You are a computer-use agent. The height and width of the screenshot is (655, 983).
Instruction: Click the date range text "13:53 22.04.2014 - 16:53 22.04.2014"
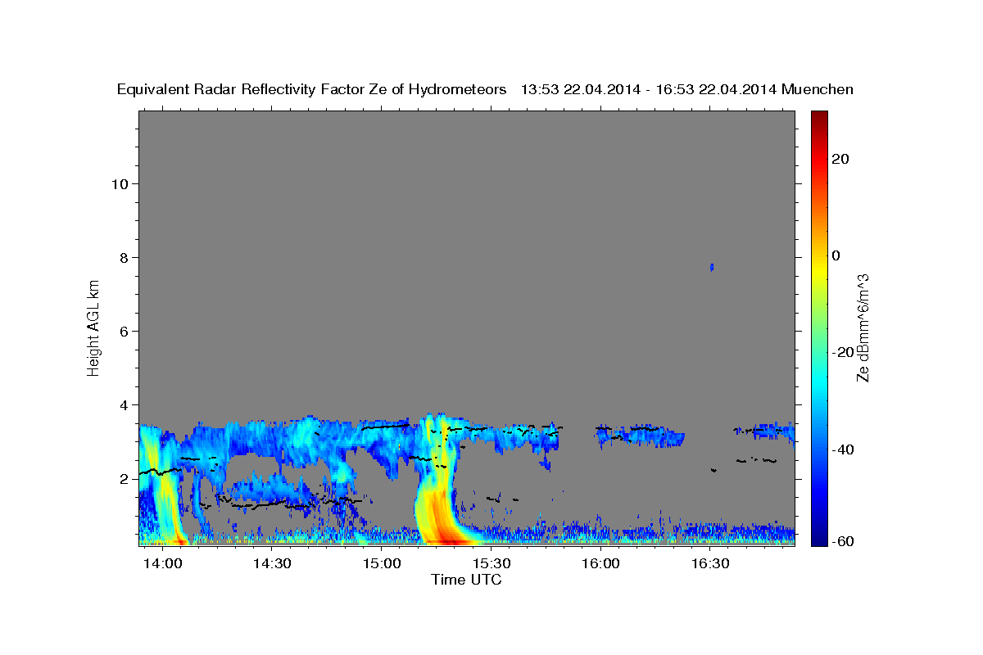tap(648, 90)
